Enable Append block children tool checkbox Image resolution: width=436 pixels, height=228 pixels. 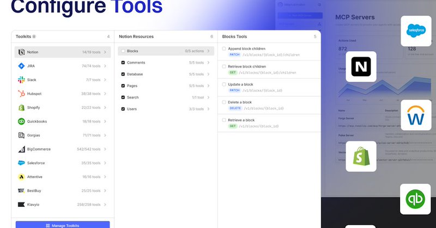click(224, 48)
